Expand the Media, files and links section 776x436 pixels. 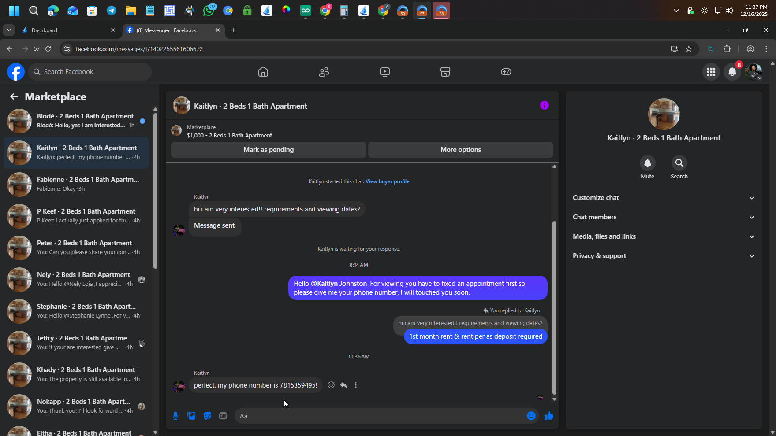pyautogui.click(x=664, y=236)
